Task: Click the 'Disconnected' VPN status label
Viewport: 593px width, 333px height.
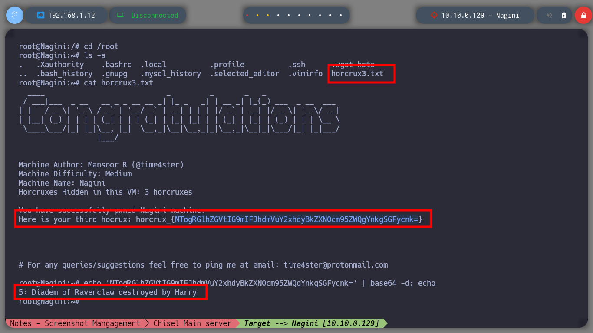Action: click(x=155, y=15)
